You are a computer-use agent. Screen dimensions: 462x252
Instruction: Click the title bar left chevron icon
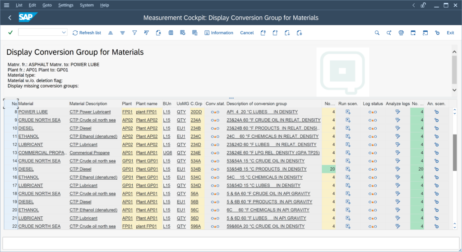coord(414,5)
